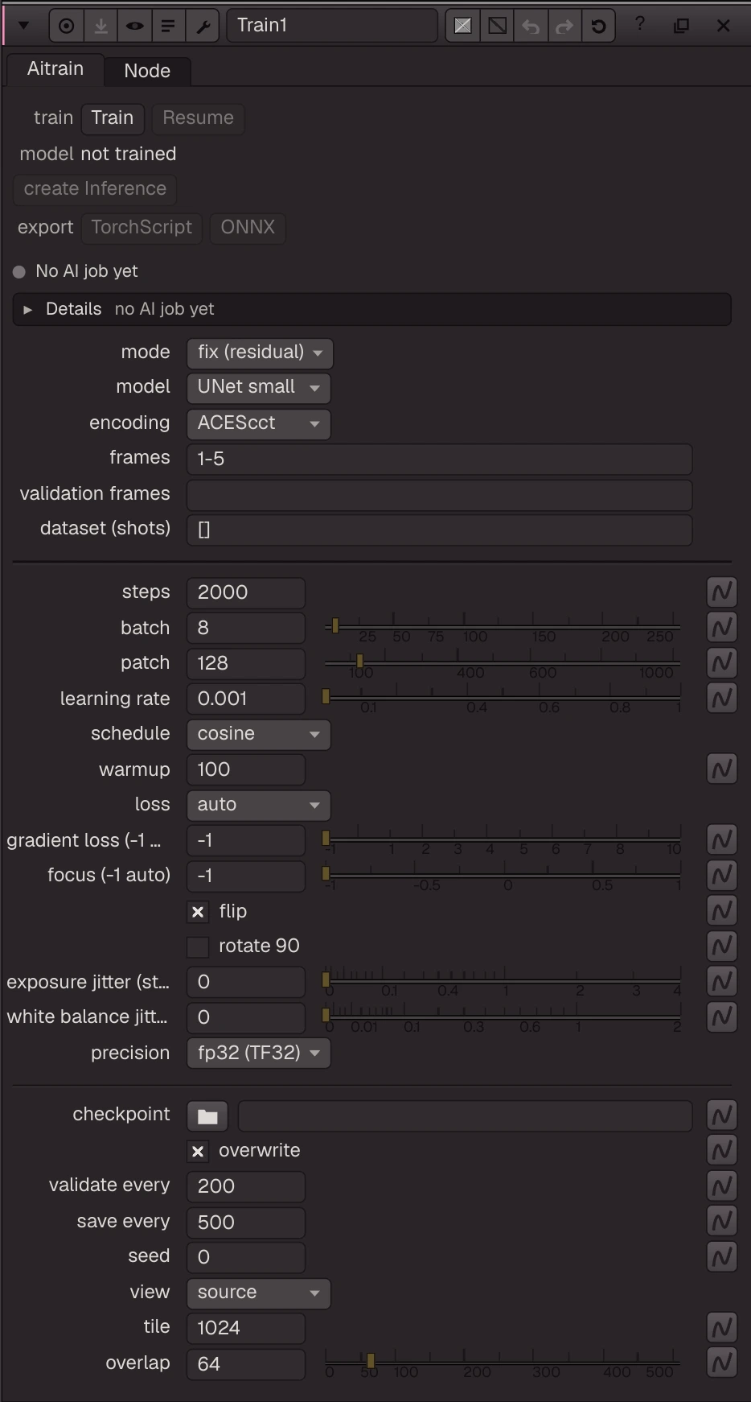Image resolution: width=751 pixels, height=1402 pixels.
Task: Toggle the overwrite checkbox
Action: point(198,1152)
